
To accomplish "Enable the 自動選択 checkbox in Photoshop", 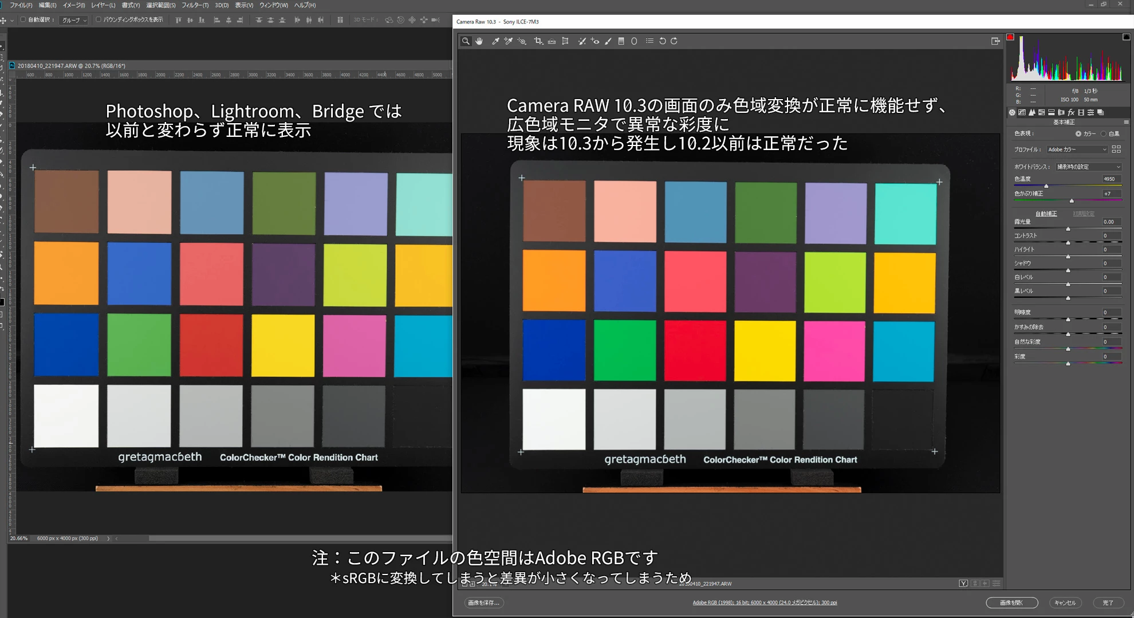I will (x=23, y=19).
